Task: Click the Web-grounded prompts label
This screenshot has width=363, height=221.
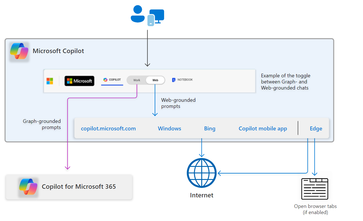Action: click(x=178, y=103)
